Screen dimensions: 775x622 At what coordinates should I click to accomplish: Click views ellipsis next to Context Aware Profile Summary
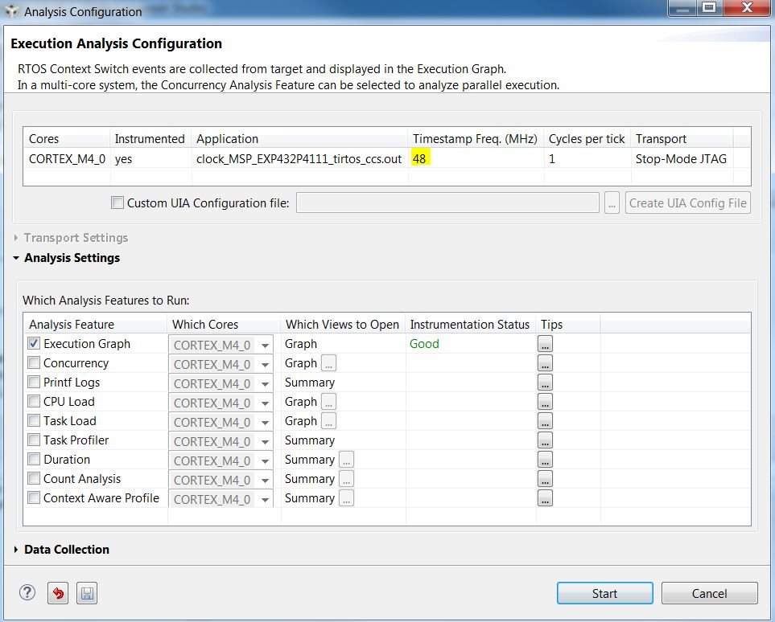347,498
